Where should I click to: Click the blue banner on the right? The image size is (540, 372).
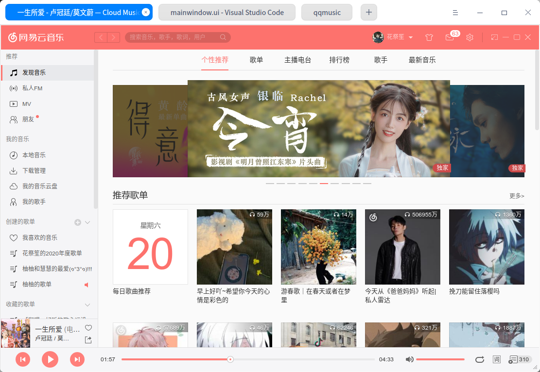point(487,131)
